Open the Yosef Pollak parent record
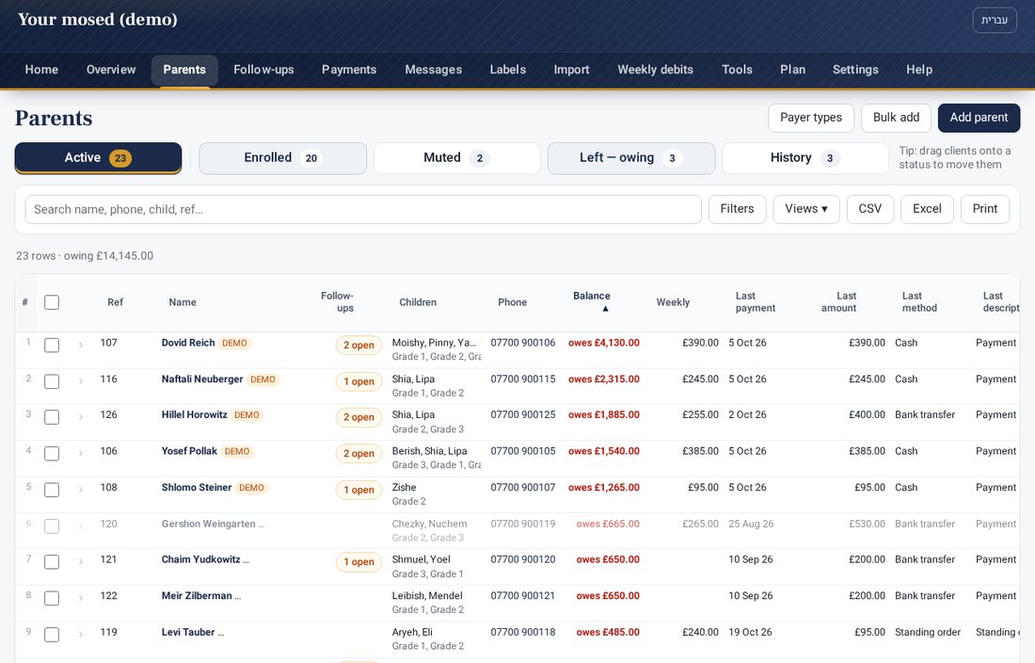This screenshot has width=1035, height=663. 189,451
